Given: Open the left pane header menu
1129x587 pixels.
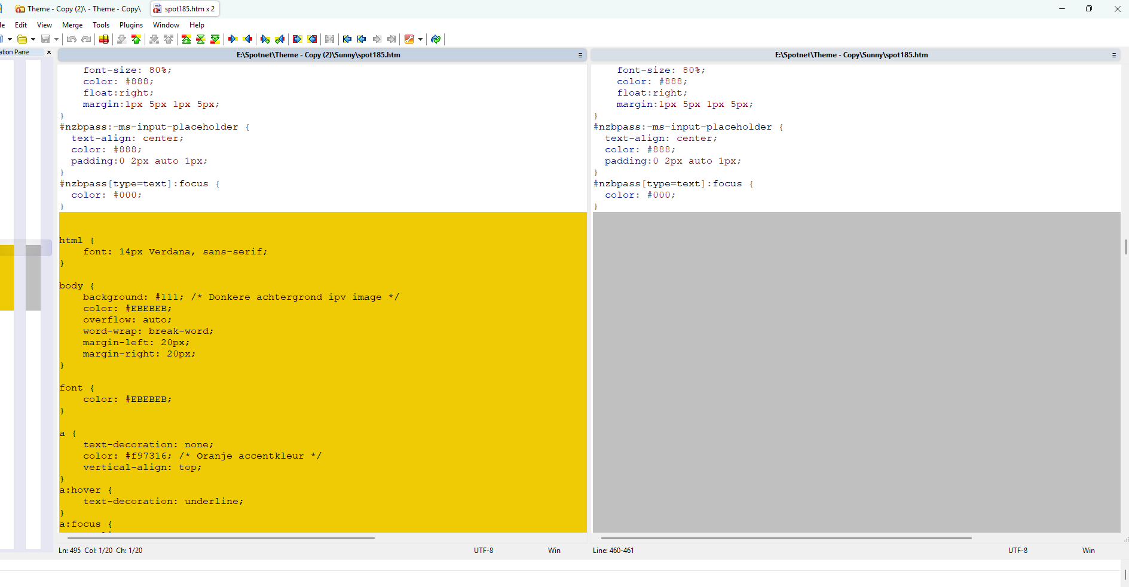Looking at the screenshot, I should click(580, 55).
